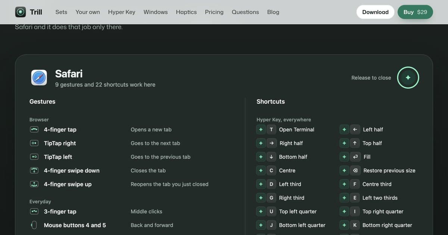Open the Pricing nav link
The height and width of the screenshot is (235, 448).
[214, 12]
